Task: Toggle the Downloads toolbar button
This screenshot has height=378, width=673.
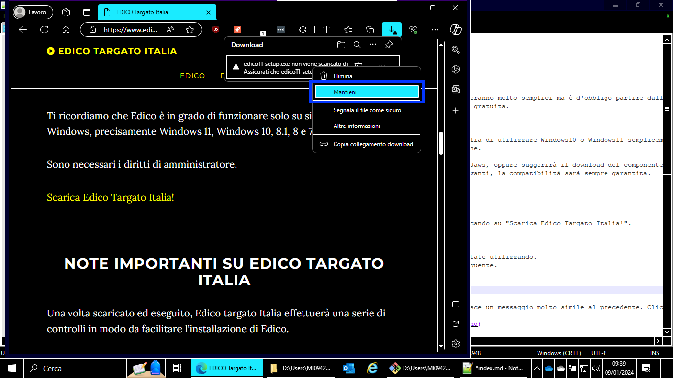Action: tap(392, 30)
